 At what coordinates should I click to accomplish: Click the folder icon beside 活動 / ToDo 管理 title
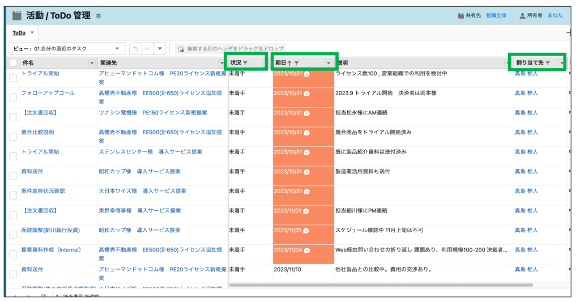coord(16,15)
